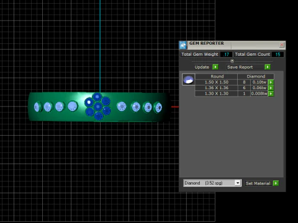
Task: Select the round gem thumbnail icon
Action: pos(188,79)
